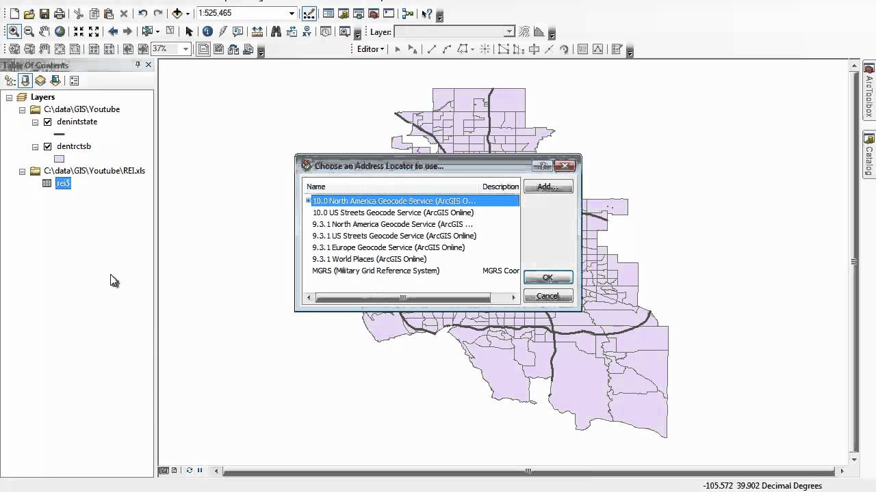Toggle visibility of dentrctsb layer

[47, 146]
